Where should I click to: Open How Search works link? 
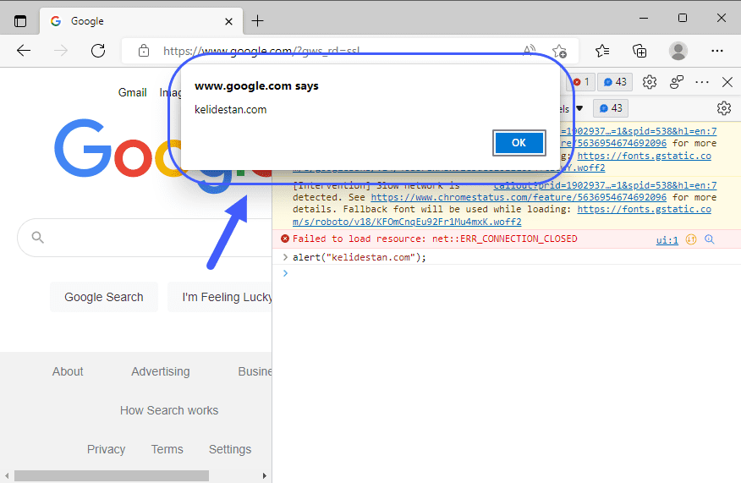click(x=169, y=410)
